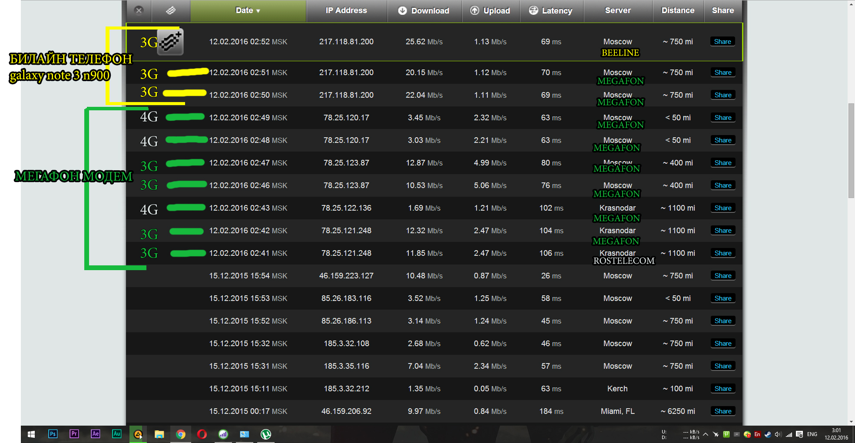
Task: Click the scrollbar down arrow
Action: [852, 421]
